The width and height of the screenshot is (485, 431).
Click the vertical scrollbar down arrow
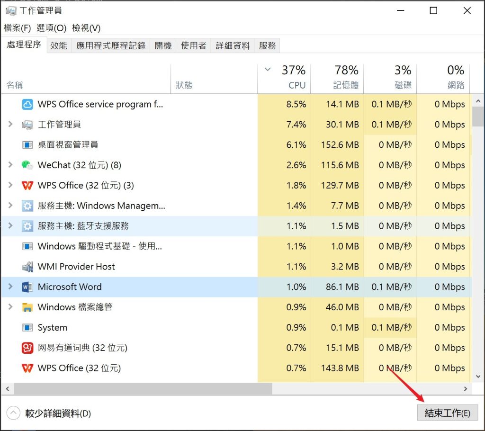[x=478, y=375]
